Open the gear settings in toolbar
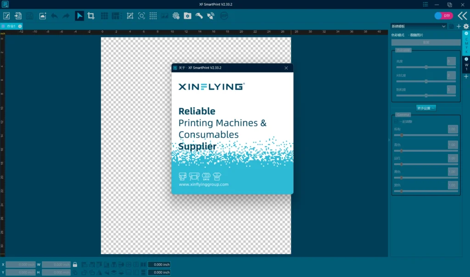Screen dimensions: 470x277 click(176, 16)
